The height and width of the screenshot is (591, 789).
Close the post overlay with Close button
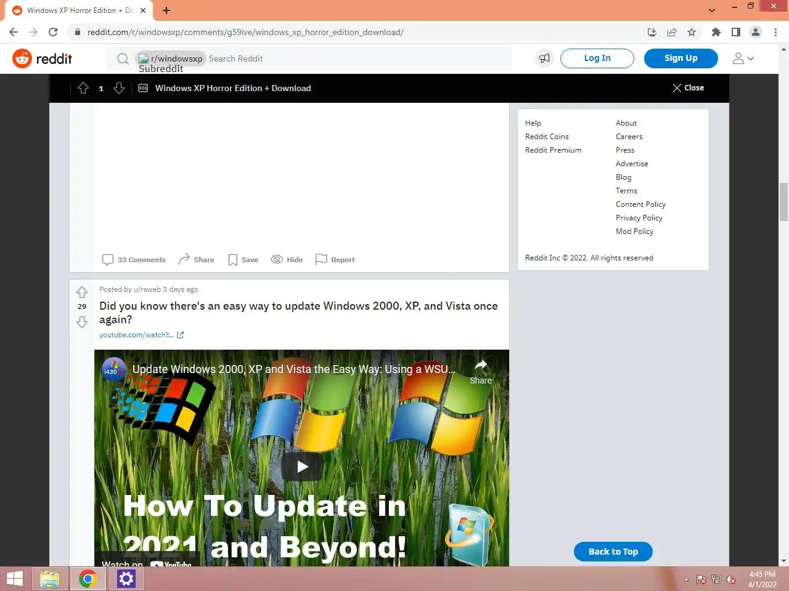pos(688,88)
